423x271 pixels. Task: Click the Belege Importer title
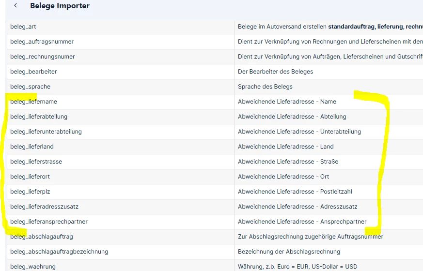tap(60, 6)
